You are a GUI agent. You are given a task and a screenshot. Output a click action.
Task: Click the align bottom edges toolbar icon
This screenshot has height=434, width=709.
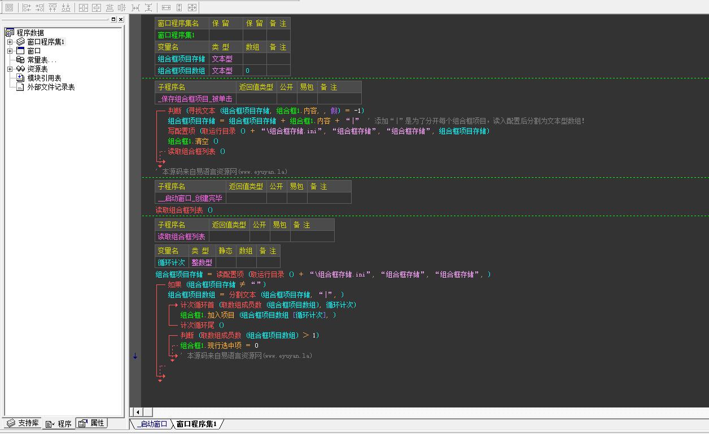pos(66,7)
